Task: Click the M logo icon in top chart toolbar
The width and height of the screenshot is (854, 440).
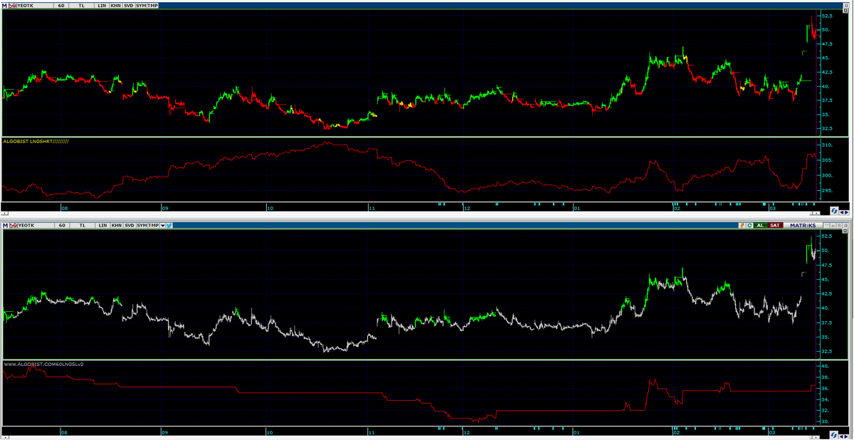Action: click(x=4, y=6)
